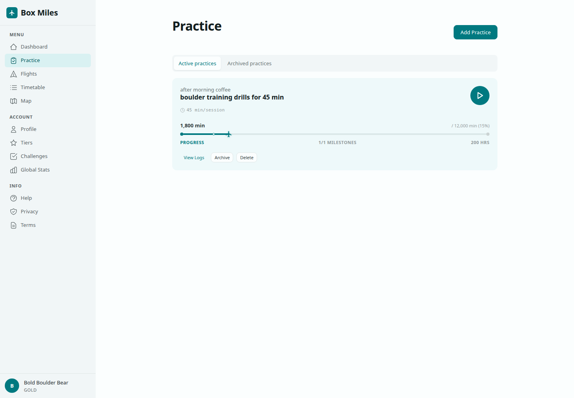Click the after morning coffee text
Viewport: 574px width, 398px height.
click(205, 90)
